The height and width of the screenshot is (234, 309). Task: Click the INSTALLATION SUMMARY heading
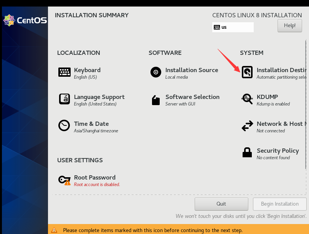pyautogui.click(x=92, y=15)
